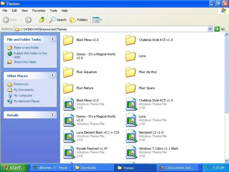Click the Forward navigation arrow

point(28,20)
